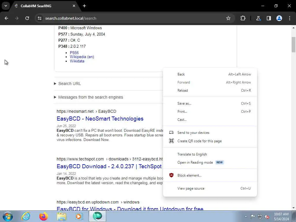This screenshot has height=222, width=296.
Task: Choose Send to your devices
Action: coord(210,133)
